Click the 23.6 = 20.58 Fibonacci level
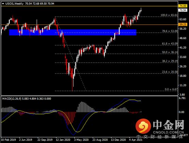Viewport: 189px width, 143px height. 170,72
